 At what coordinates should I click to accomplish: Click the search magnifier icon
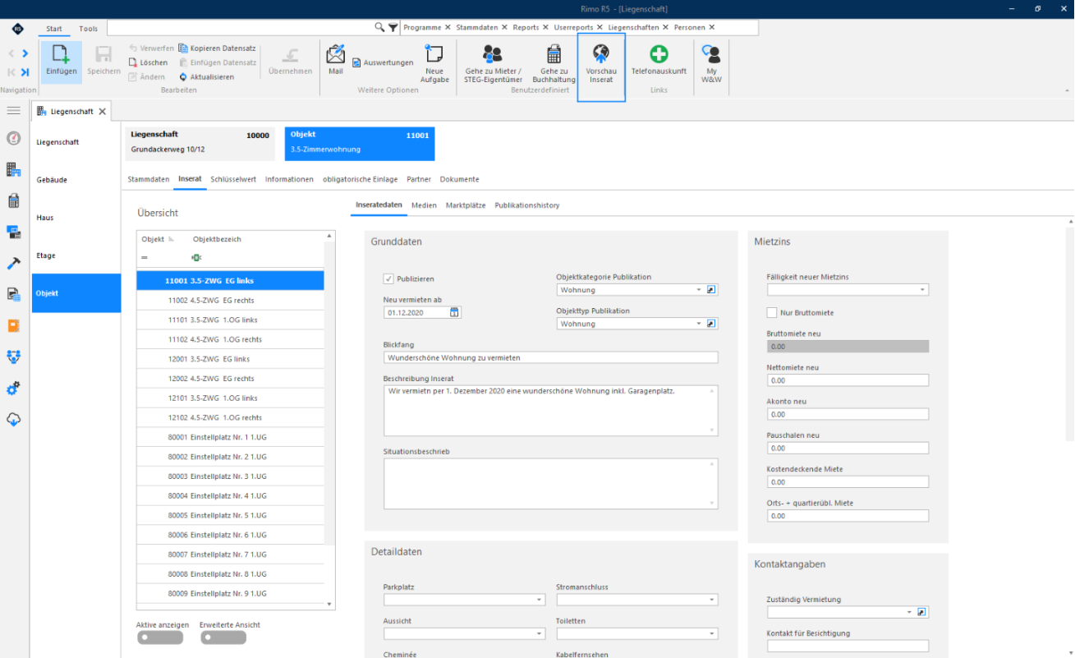click(x=379, y=27)
